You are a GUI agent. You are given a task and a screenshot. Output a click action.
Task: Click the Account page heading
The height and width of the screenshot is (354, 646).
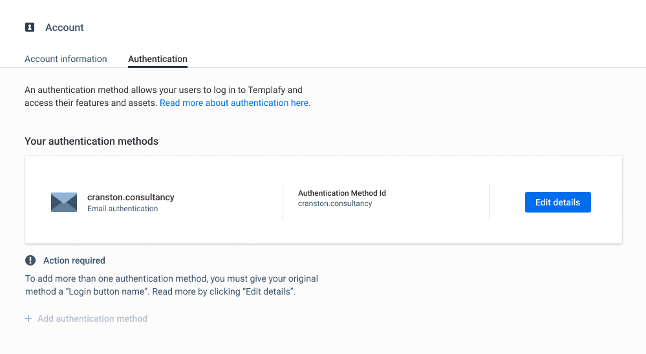click(x=65, y=28)
